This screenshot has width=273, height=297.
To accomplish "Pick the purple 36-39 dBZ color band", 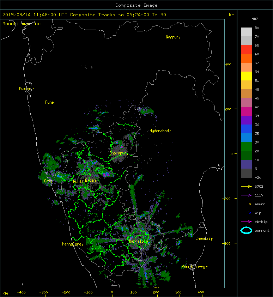I will [x=246, y=120].
